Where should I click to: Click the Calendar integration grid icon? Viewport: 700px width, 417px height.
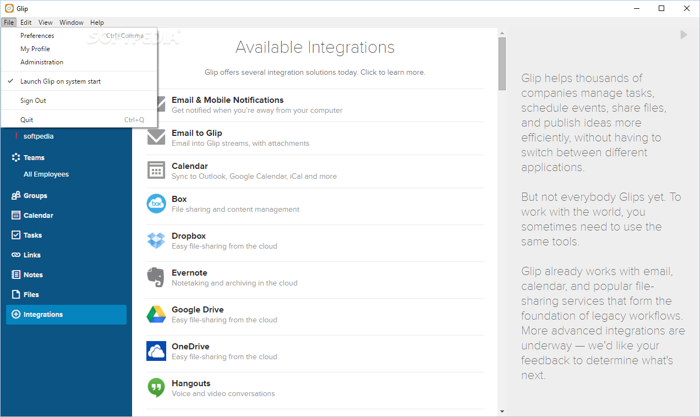156,170
